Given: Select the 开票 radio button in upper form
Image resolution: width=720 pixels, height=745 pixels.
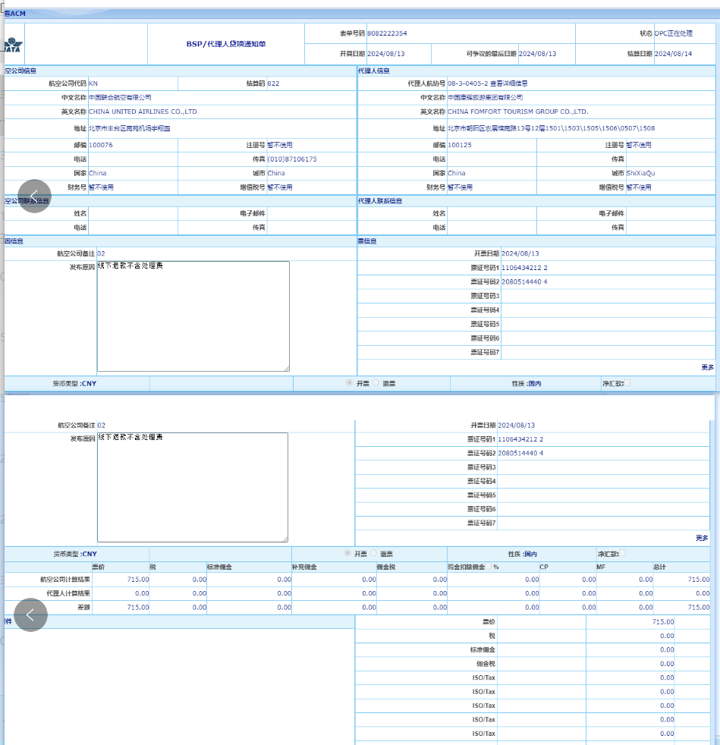Looking at the screenshot, I should (x=350, y=383).
